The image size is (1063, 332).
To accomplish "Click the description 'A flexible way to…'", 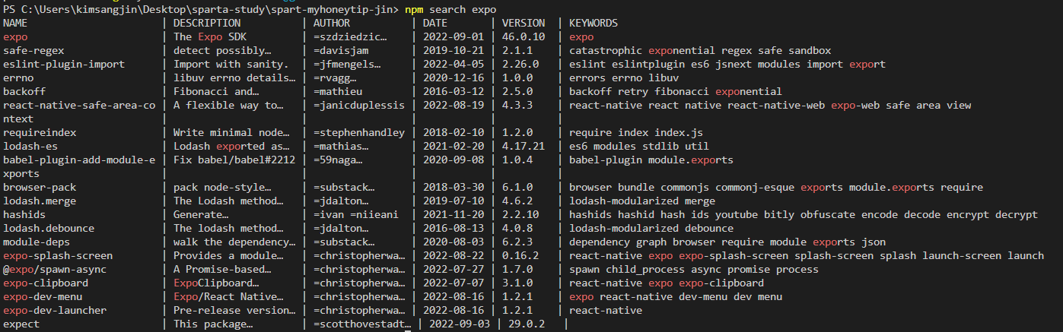I will click(x=228, y=105).
